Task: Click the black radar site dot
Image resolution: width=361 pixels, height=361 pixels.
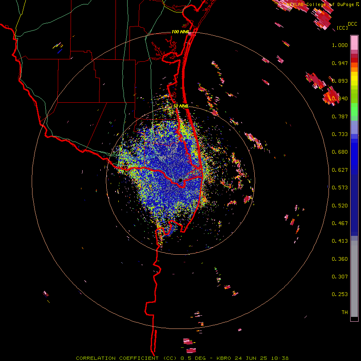Action: tap(180, 180)
